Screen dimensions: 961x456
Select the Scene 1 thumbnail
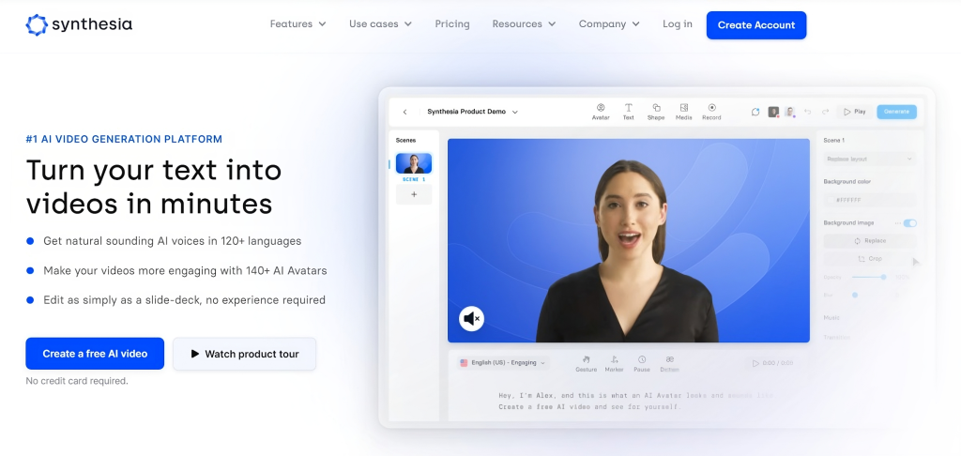coord(413,164)
